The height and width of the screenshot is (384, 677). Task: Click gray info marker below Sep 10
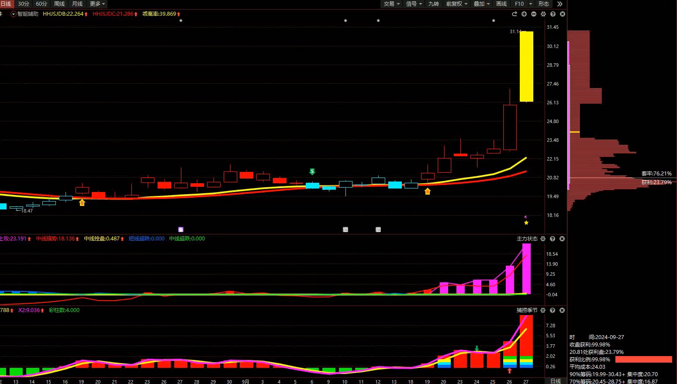(345, 230)
